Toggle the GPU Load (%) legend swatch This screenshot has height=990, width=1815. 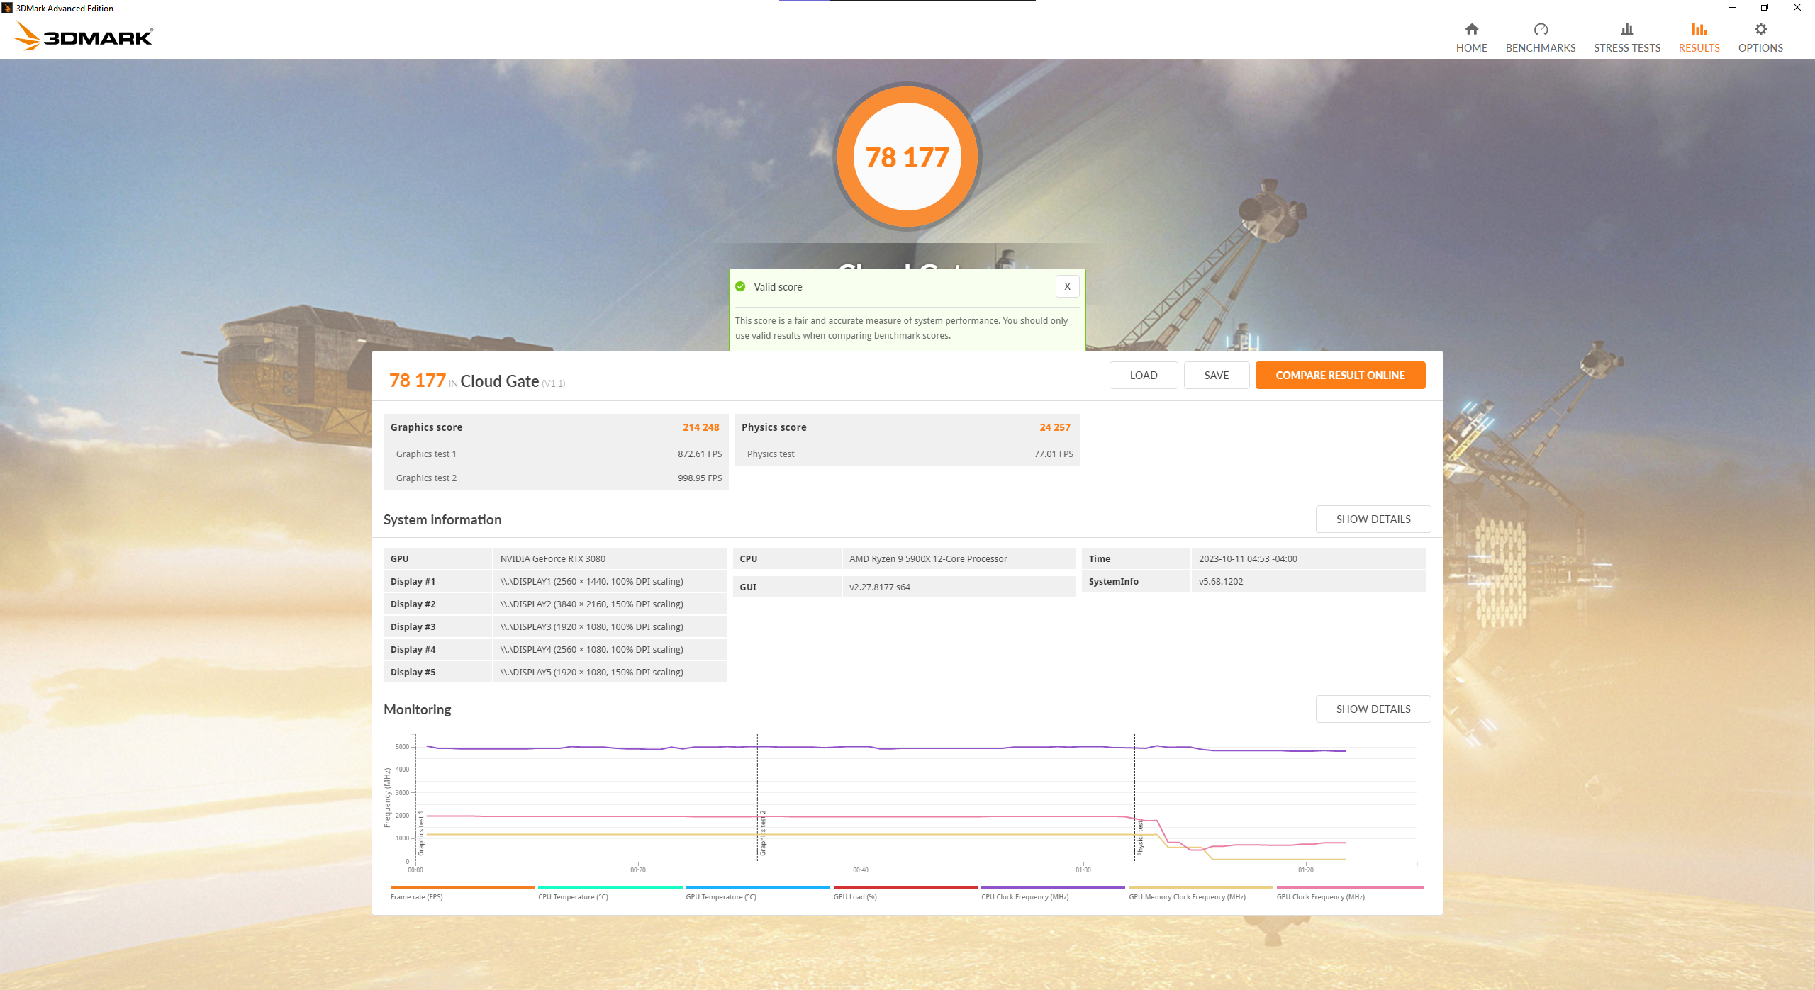[905, 887]
